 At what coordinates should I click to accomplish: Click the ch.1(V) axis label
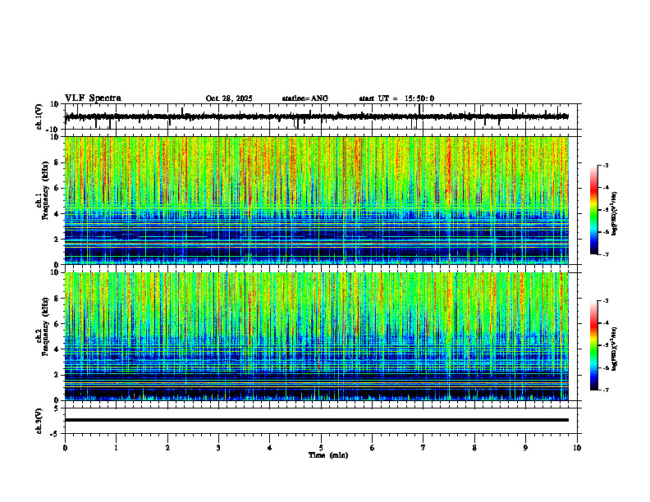[x=39, y=116]
